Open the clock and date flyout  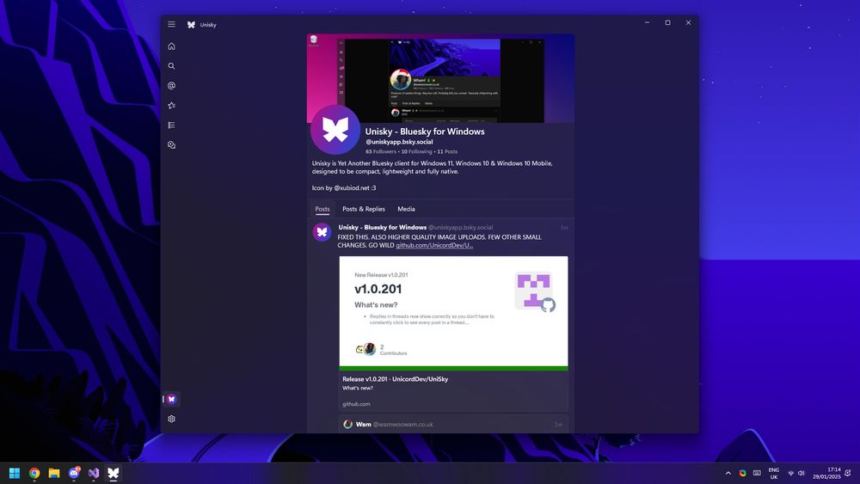[826, 473]
